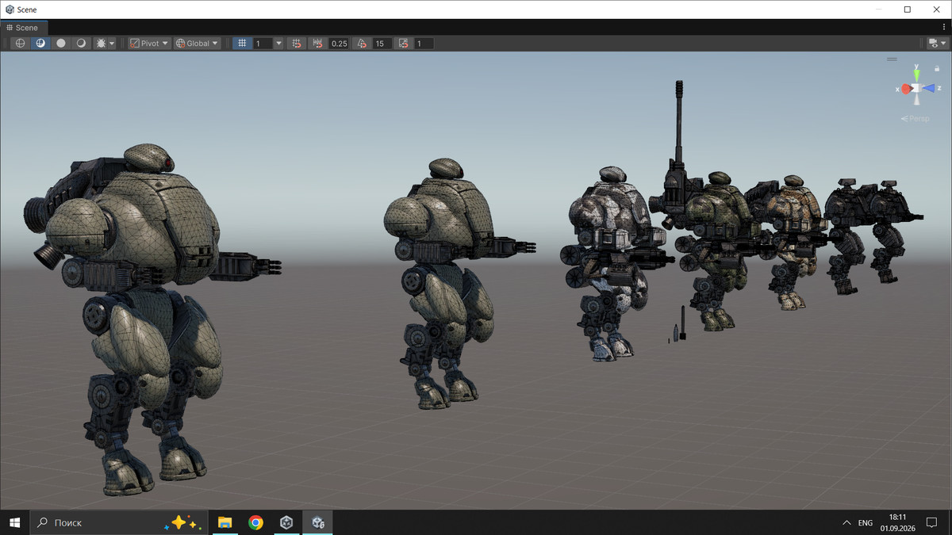Switch to Unity Editor taskbar icon
This screenshot has width=952, height=535.
[x=317, y=522]
